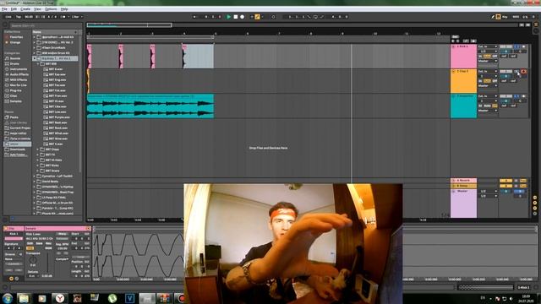Select the teal audio clip
541x304 pixels.
point(150,106)
